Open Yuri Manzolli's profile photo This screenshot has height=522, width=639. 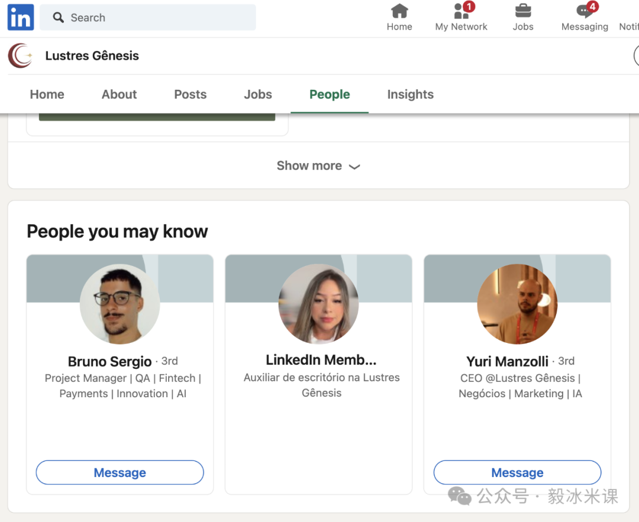click(x=517, y=304)
